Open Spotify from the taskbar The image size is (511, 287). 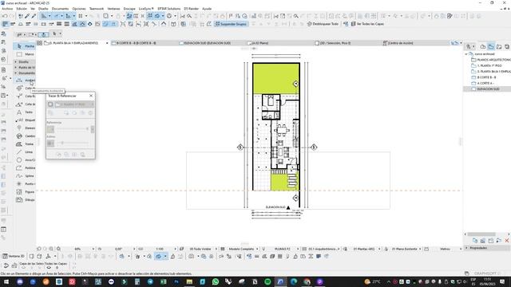tap(267, 281)
